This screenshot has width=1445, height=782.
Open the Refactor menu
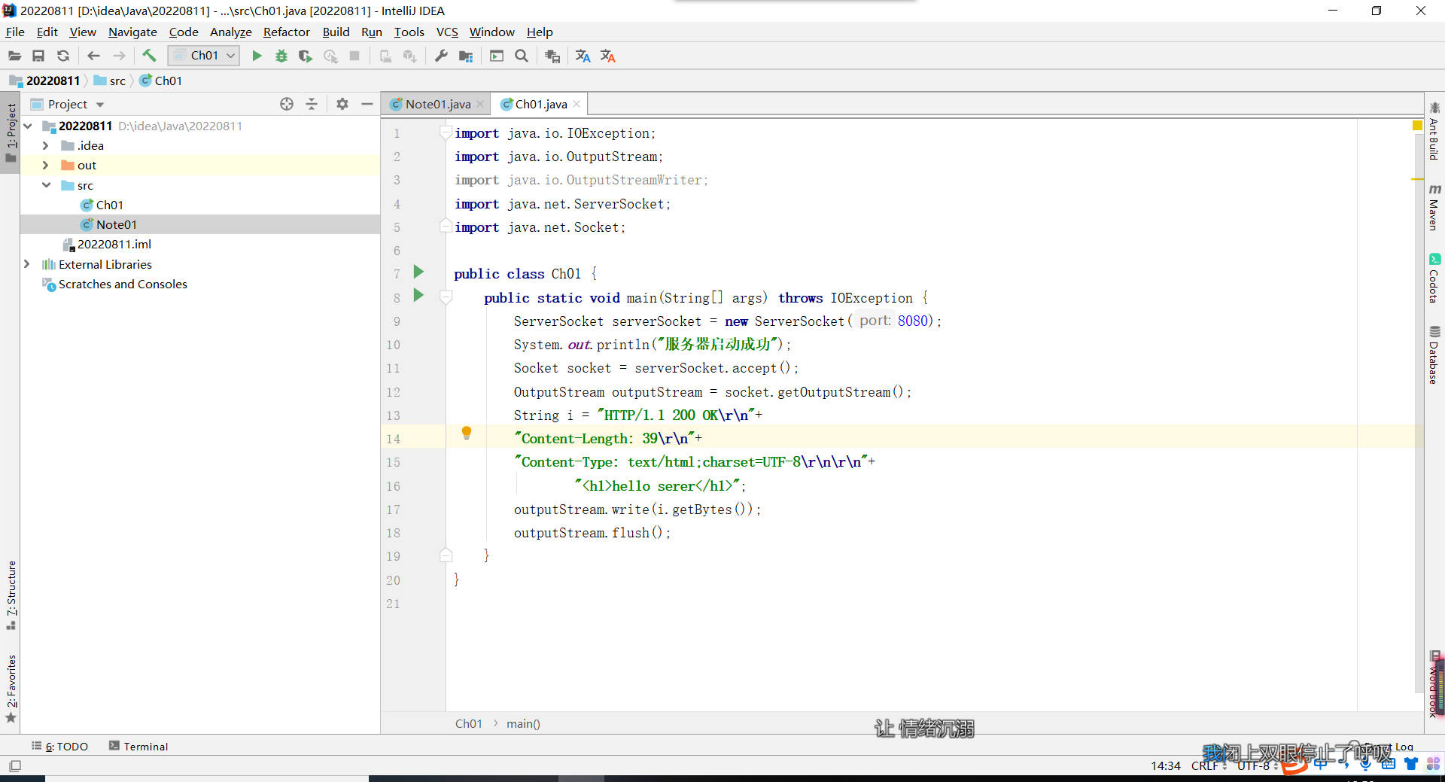pyautogui.click(x=286, y=32)
